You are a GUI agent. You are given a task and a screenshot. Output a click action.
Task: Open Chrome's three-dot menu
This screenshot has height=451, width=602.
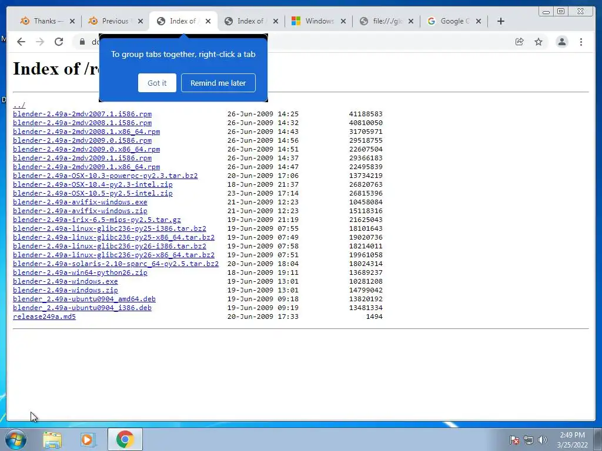pos(581,42)
